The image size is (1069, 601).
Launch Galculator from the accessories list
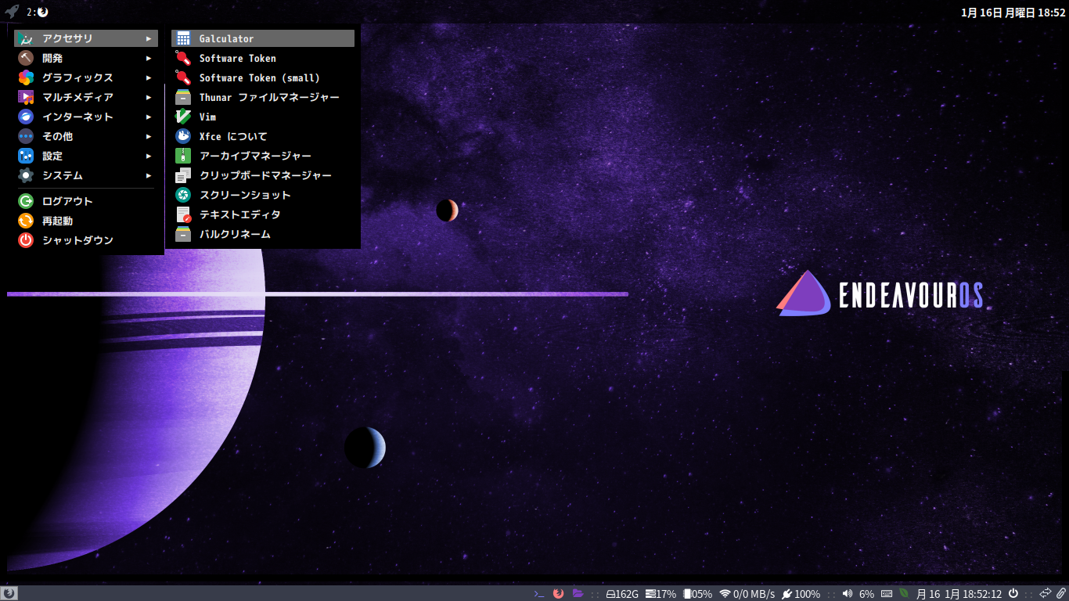263,38
